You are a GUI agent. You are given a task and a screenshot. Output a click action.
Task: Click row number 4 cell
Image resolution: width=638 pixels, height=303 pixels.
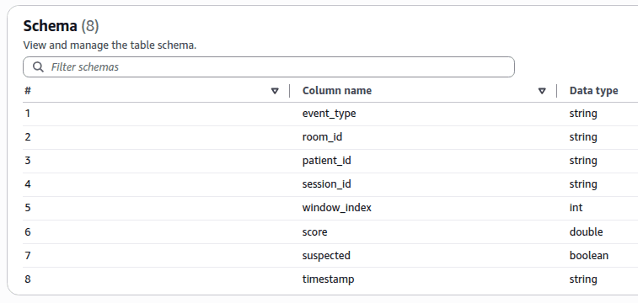point(28,184)
